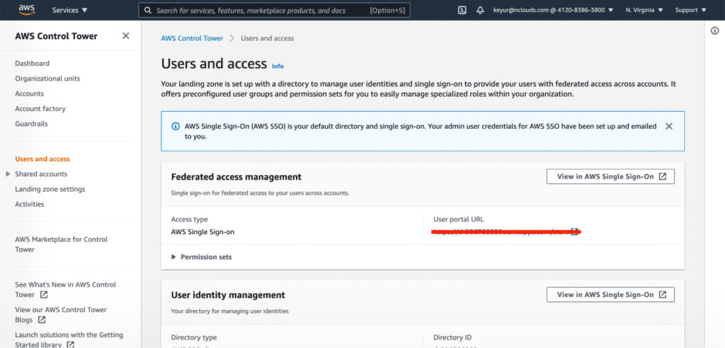
Task: Open the notifications bell icon
Action: (480, 10)
